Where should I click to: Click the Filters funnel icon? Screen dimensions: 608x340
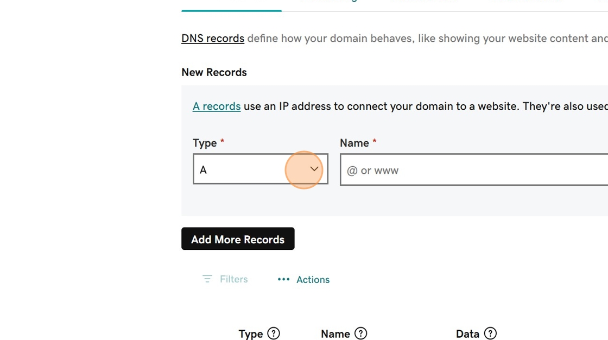[207, 279]
